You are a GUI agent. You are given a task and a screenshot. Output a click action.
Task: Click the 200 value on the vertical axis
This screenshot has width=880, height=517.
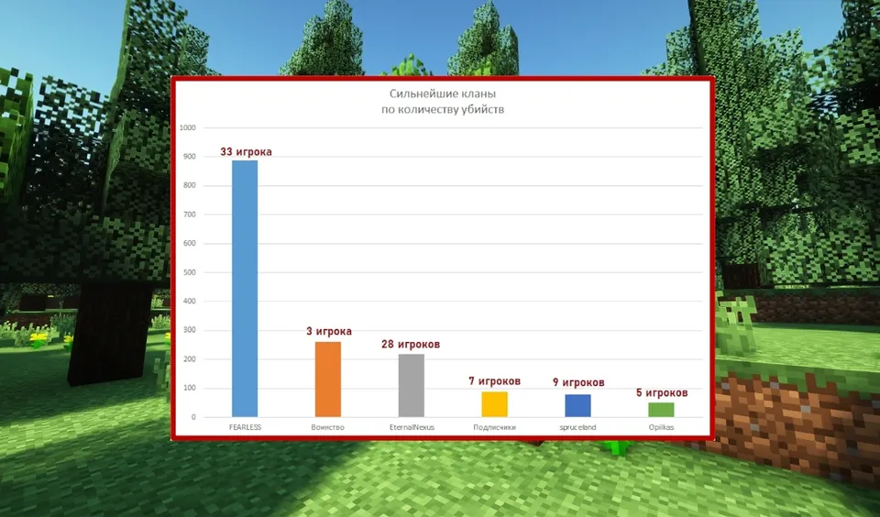[190, 359]
